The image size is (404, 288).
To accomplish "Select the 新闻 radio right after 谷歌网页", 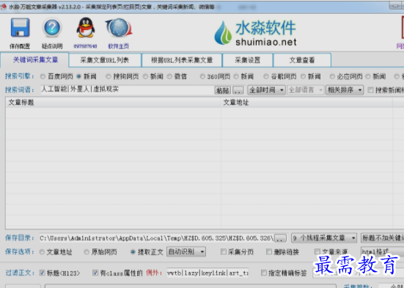I will point(304,76).
